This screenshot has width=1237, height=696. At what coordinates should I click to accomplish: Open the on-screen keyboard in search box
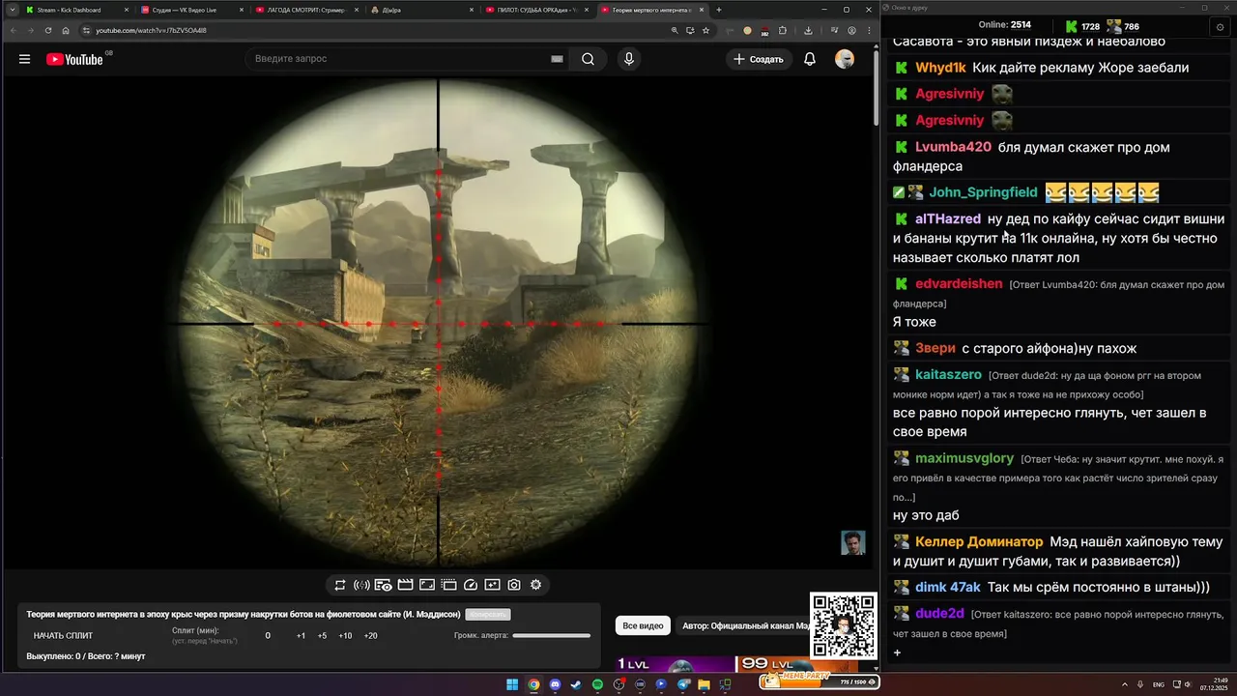(x=557, y=59)
